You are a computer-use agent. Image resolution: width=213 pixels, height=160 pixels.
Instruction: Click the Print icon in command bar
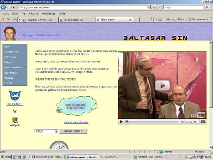pyautogui.click(x=168, y=19)
